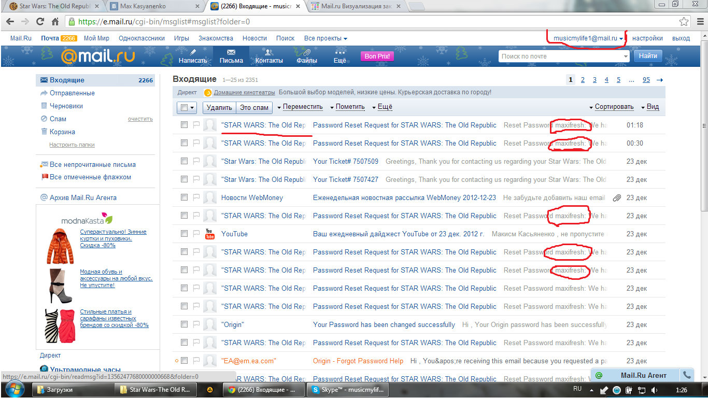Click the browser back arrow
The image size is (708, 398).
pos(10,22)
